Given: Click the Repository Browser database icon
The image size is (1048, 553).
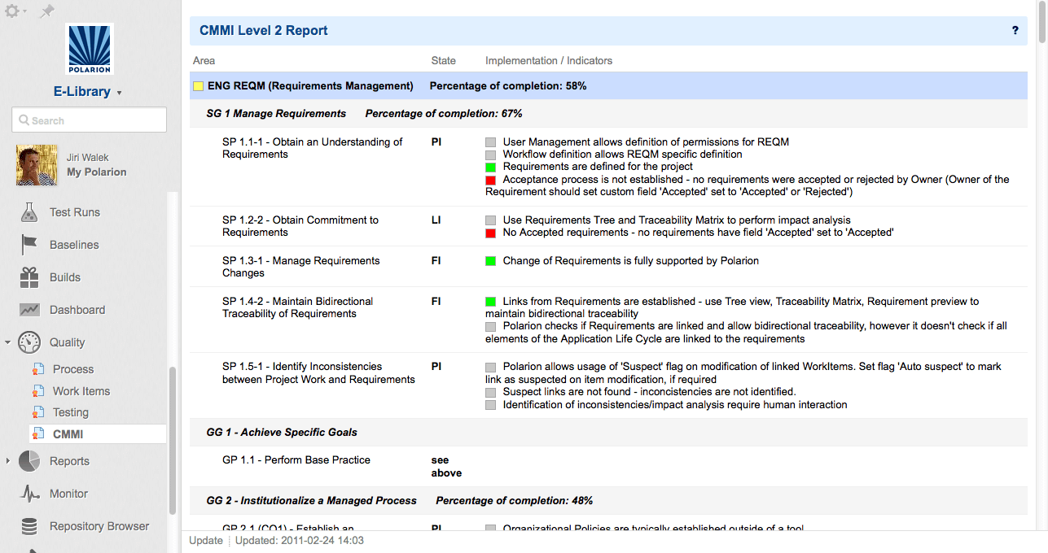Looking at the screenshot, I should click(x=29, y=526).
